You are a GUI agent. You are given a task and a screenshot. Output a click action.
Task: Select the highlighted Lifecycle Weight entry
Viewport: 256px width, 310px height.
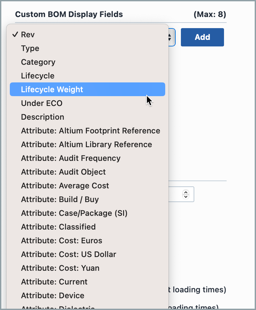pyautogui.click(x=52, y=90)
